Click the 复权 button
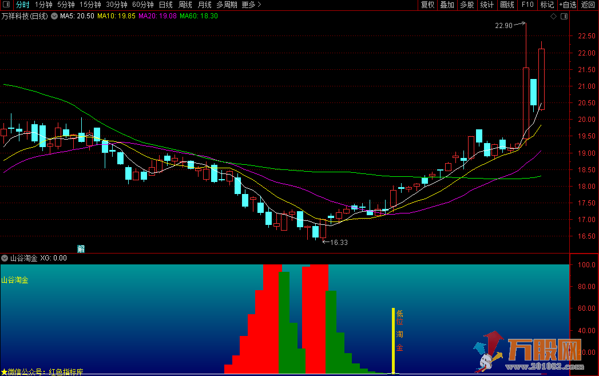This screenshot has width=599, height=376. coord(427,5)
